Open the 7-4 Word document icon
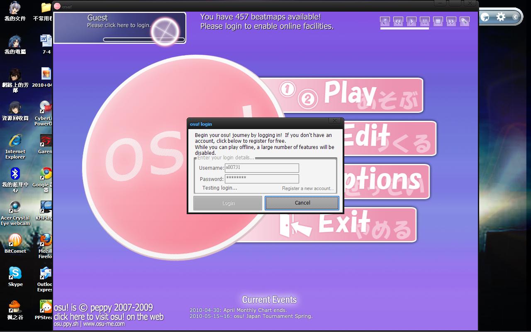 (46, 44)
